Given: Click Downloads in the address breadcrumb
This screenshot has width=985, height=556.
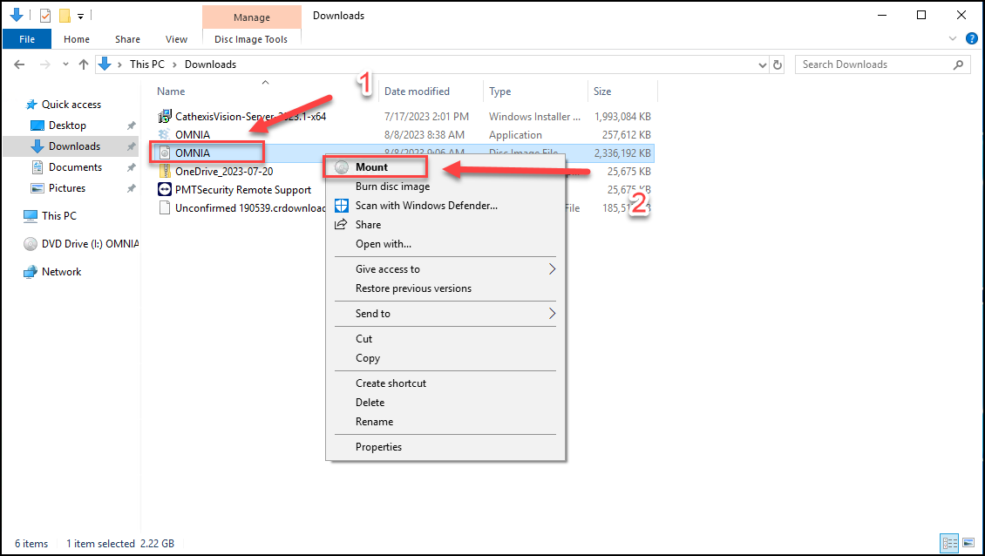Looking at the screenshot, I should tap(210, 64).
